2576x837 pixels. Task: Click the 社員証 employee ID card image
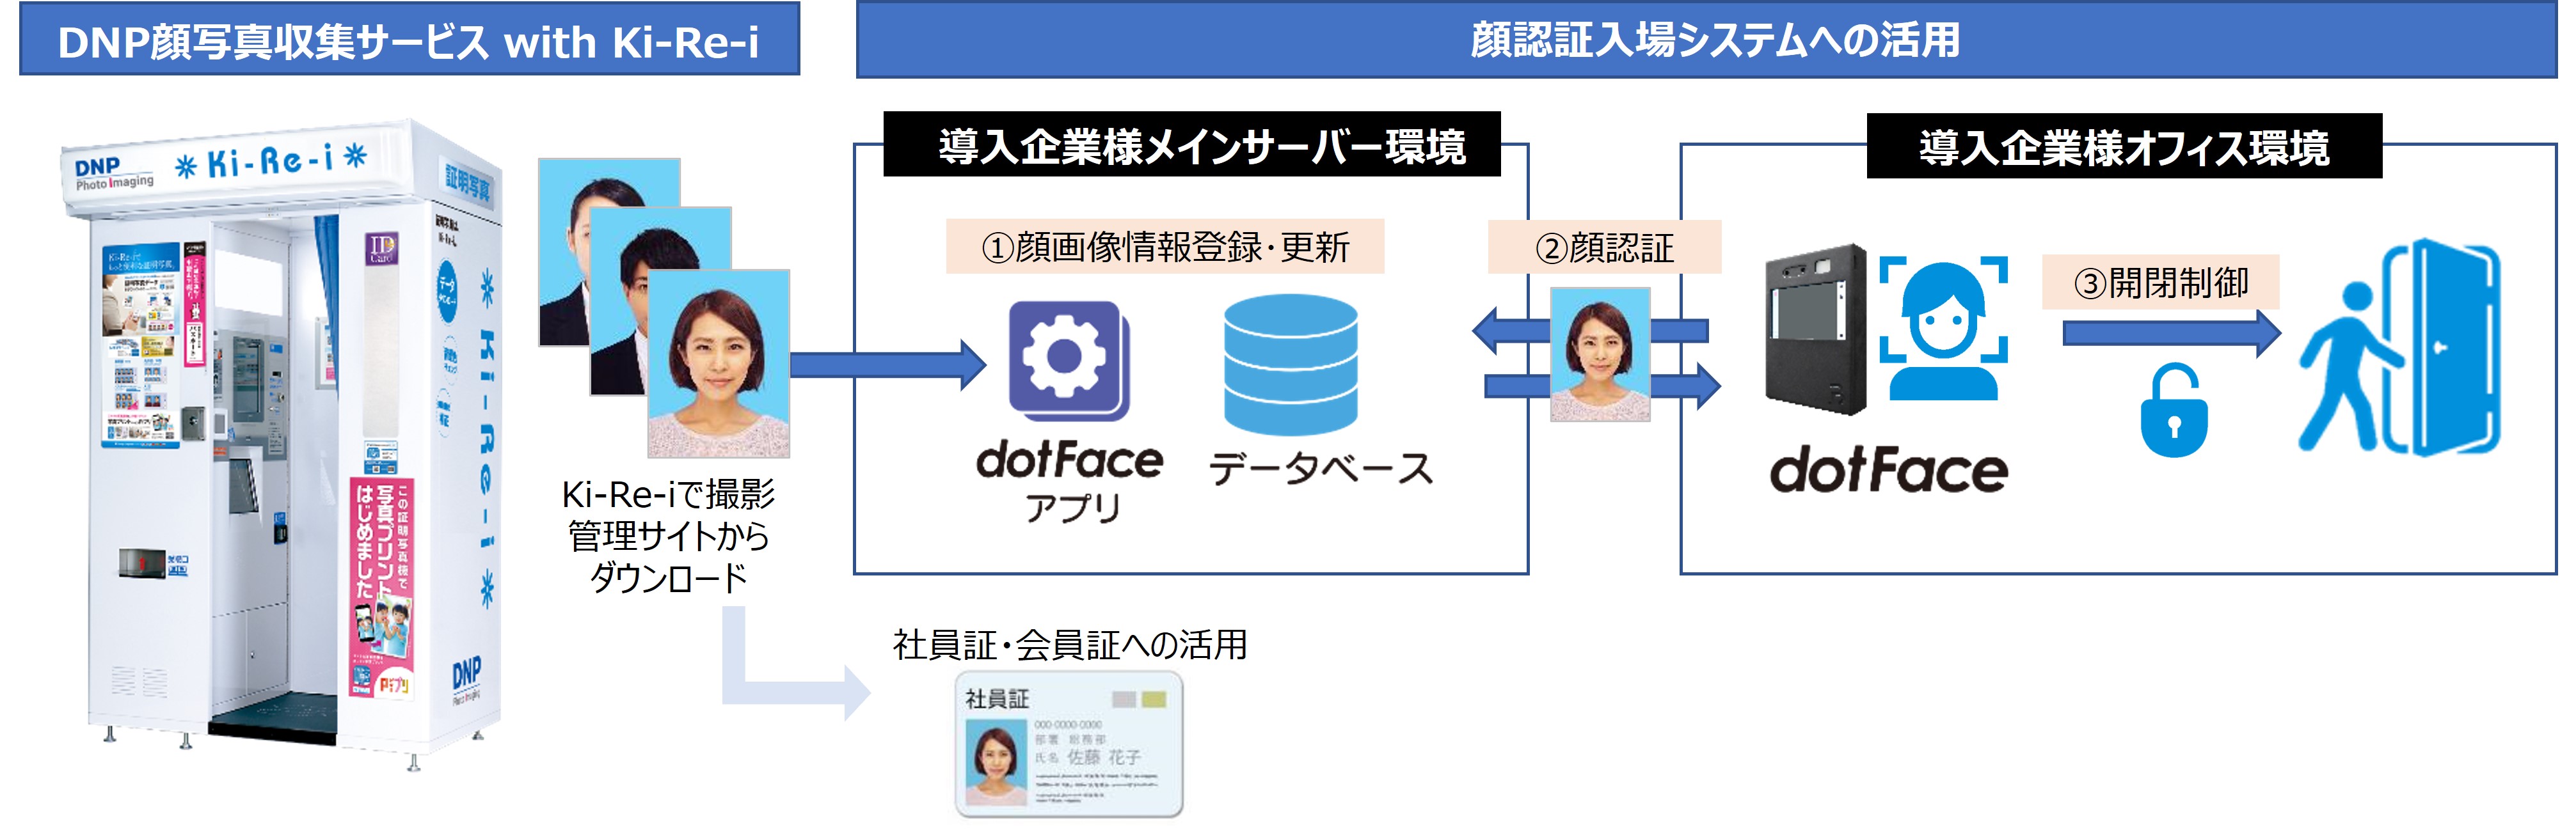pos(1069,745)
